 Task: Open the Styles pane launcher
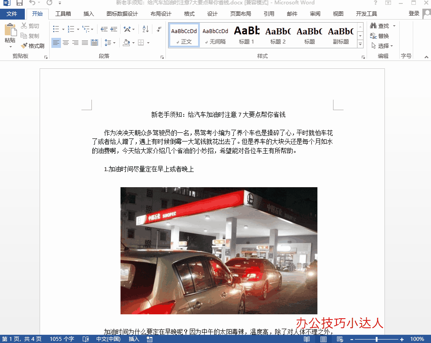[x=364, y=57]
